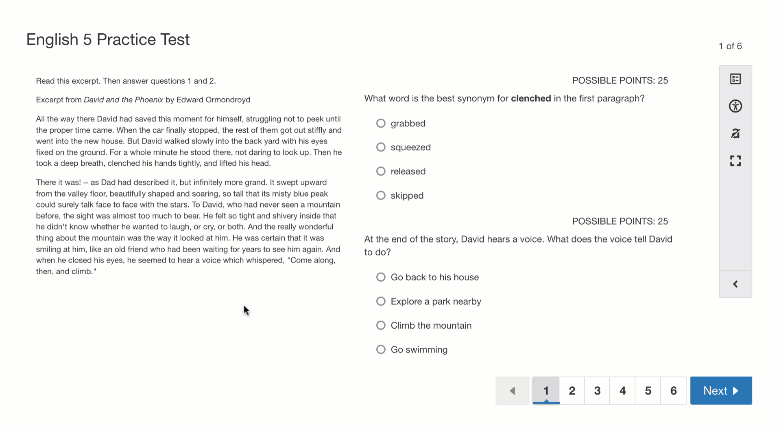Select "Climb the mountain" answer
The width and height of the screenshot is (781, 431).
[381, 325]
